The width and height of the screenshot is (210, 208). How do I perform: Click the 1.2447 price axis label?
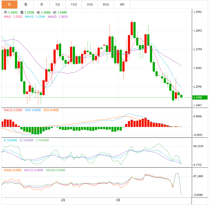coord(198,105)
